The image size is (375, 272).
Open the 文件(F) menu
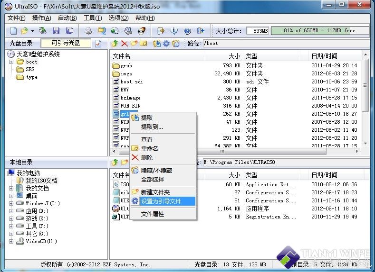point(16,18)
